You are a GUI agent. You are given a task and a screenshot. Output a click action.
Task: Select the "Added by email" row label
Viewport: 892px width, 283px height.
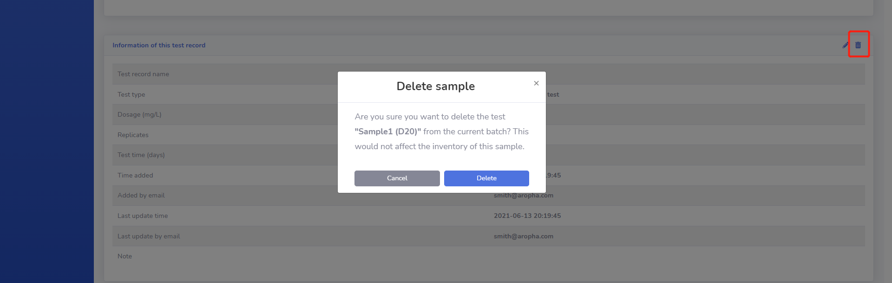pyautogui.click(x=141, y=196)
